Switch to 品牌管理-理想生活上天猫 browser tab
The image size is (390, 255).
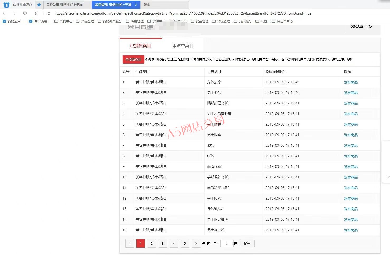coord(64,5)
